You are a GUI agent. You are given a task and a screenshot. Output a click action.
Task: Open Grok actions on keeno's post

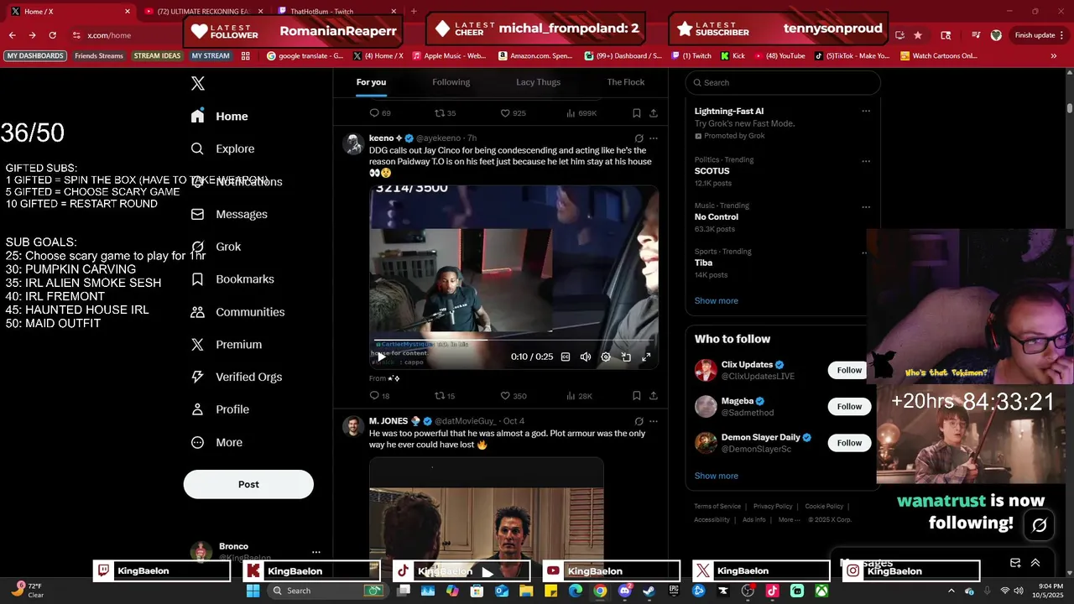639,138
